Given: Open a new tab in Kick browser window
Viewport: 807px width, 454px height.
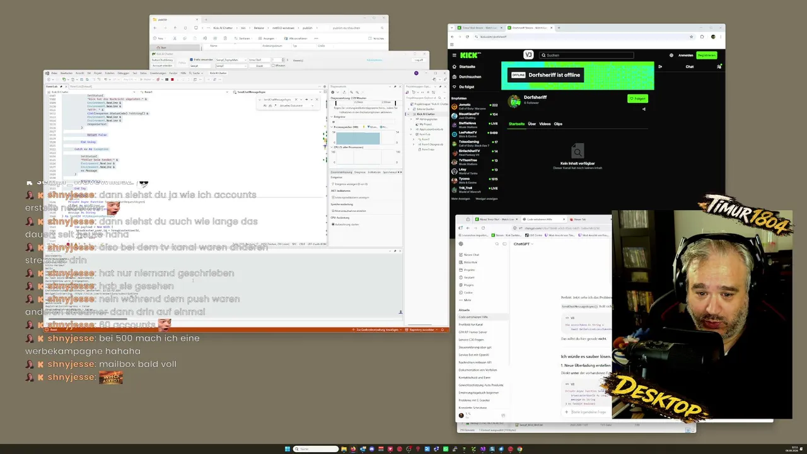Looking at the screenshot, I should click(559, 28).
